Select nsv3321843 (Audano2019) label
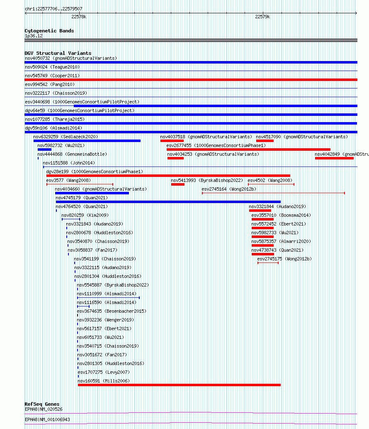The width and height of the screenshot is (369, 429). click(x=95, y=224)
